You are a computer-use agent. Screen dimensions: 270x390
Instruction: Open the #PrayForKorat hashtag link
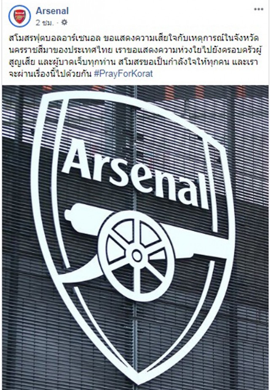[x=124, y=73]
